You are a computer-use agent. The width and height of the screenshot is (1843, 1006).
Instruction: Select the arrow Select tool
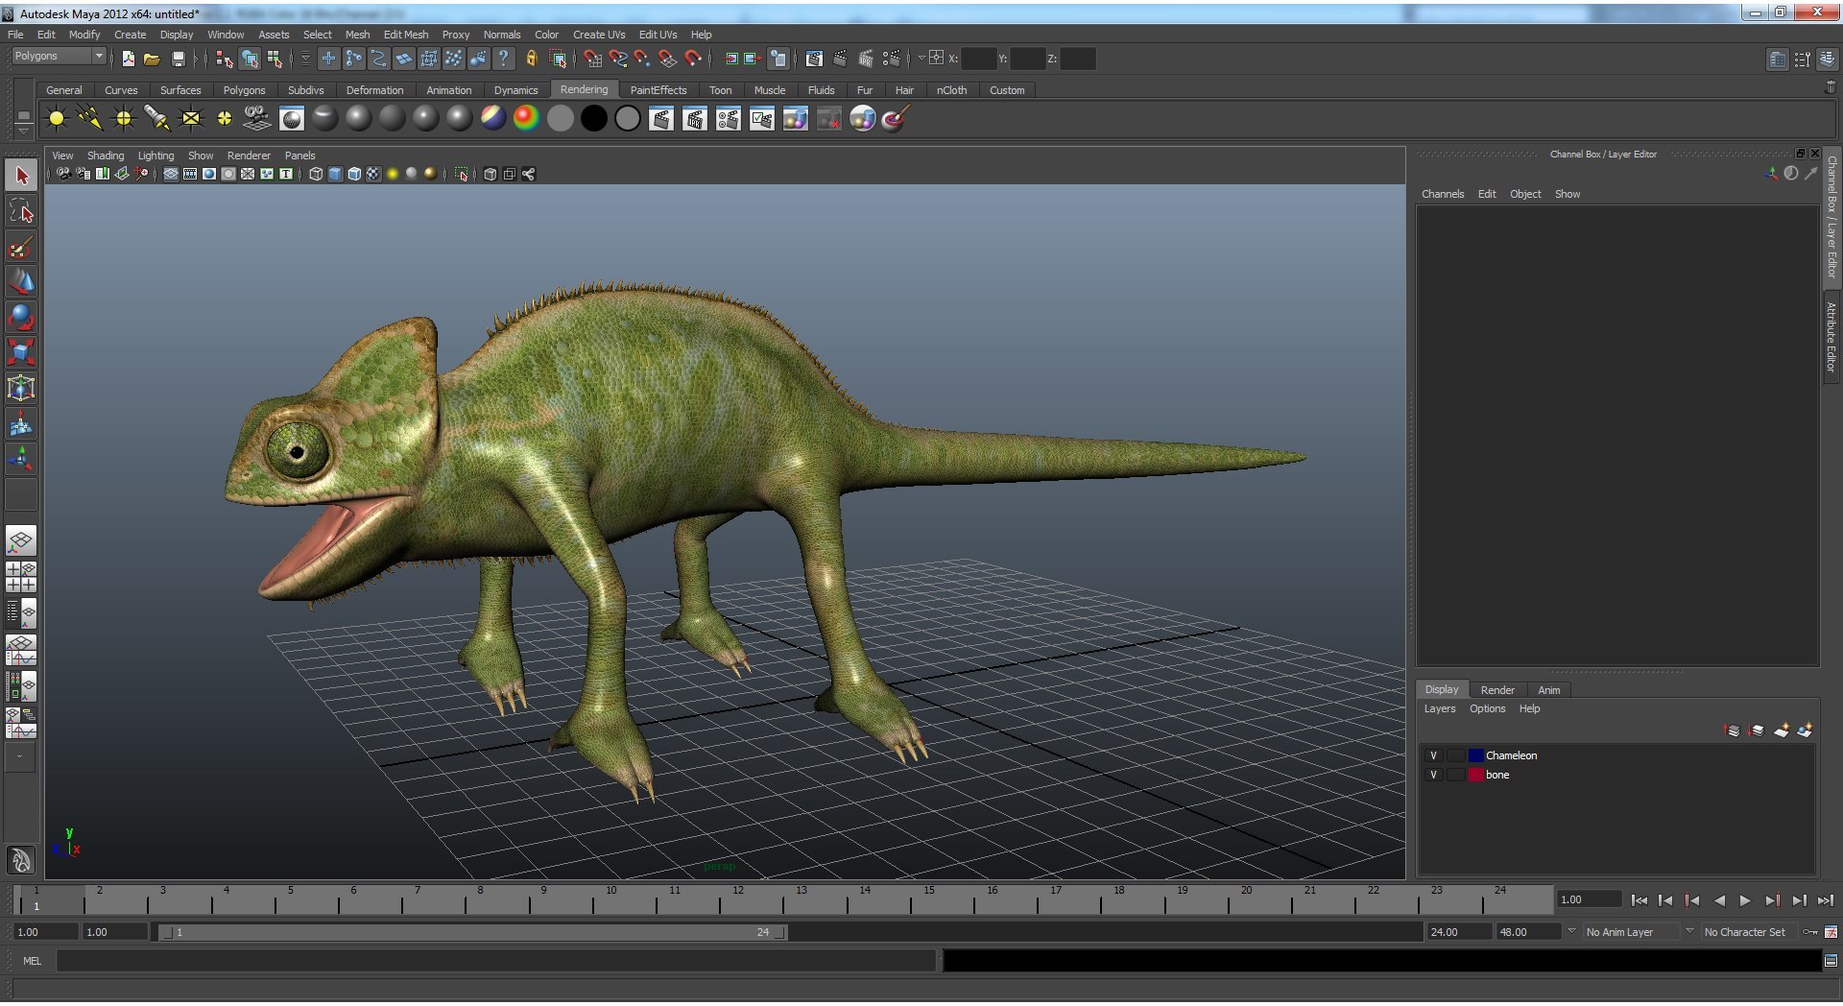tap(21, 176)
